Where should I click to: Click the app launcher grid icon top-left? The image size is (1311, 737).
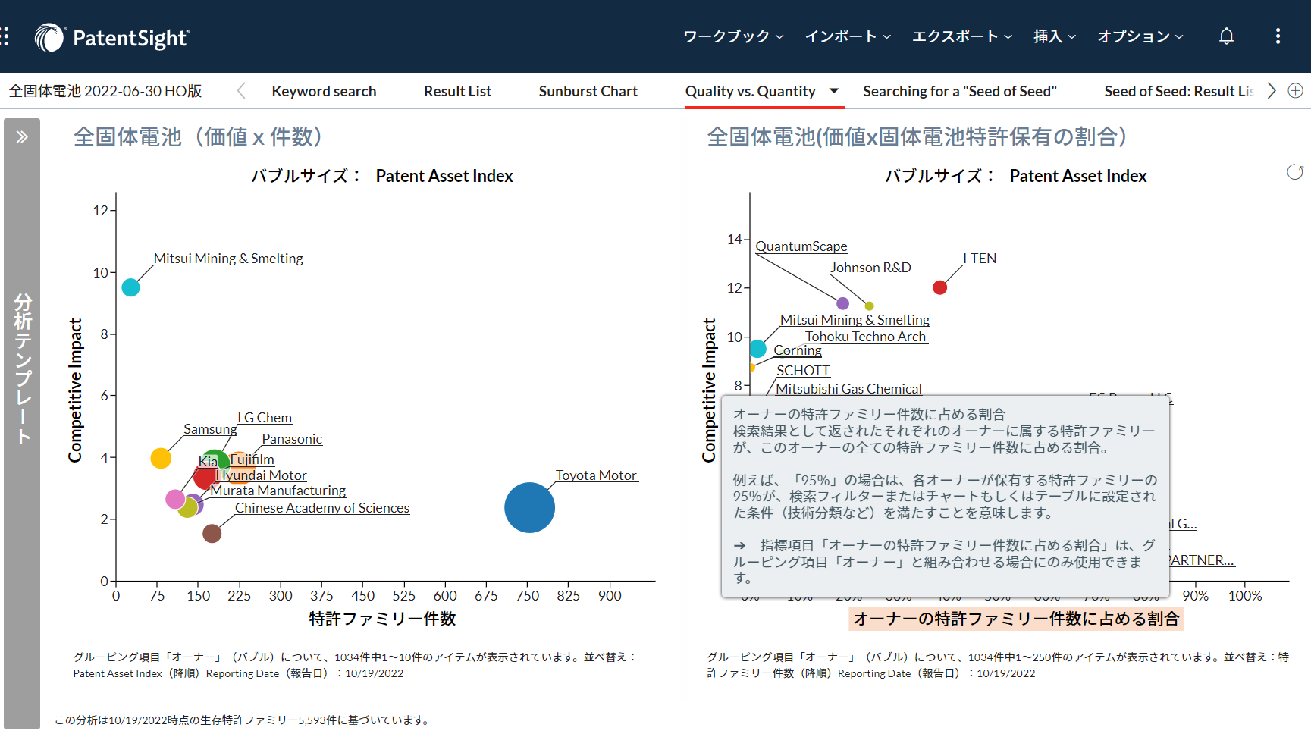pos(6,36)
